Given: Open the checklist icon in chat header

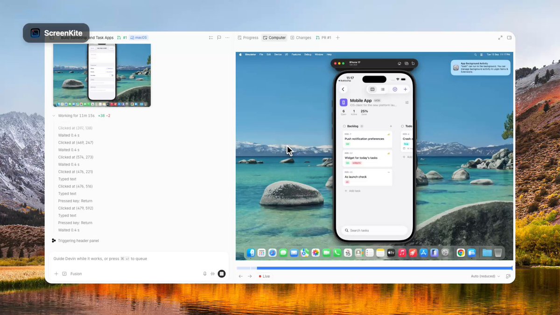Looking at the screenshot, I should 211,38.
